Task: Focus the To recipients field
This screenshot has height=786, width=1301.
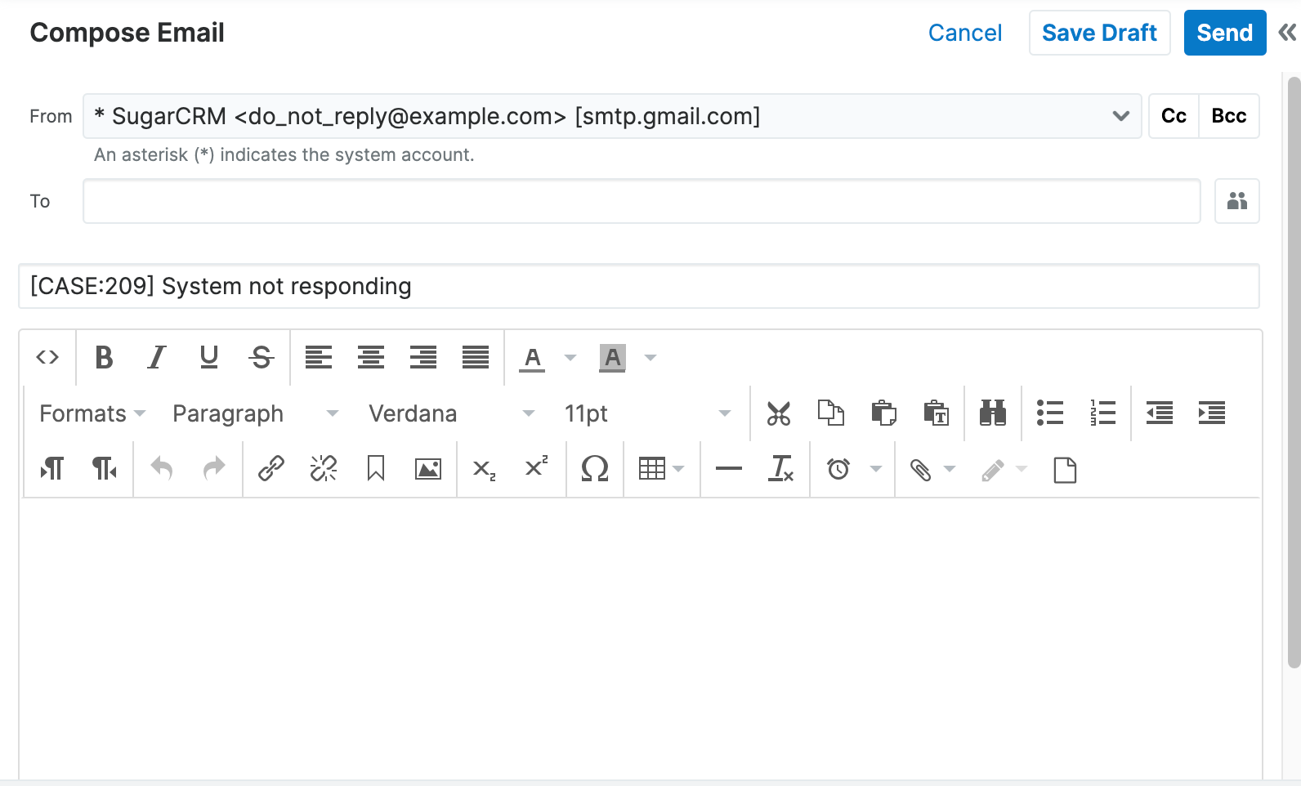Action: (x=642, y=201)
